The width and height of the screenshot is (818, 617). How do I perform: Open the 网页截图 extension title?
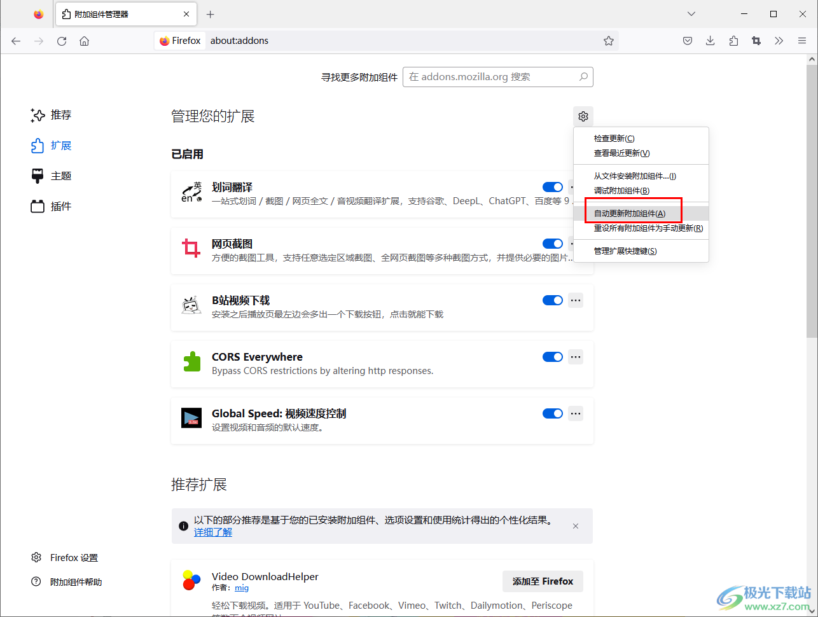click(x=232, y=244)
